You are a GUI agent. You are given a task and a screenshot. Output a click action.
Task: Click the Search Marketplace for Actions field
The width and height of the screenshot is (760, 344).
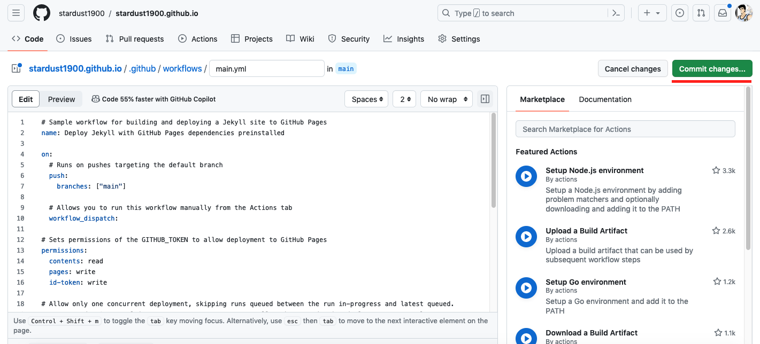pyautogui.click(x=625, y=129)
